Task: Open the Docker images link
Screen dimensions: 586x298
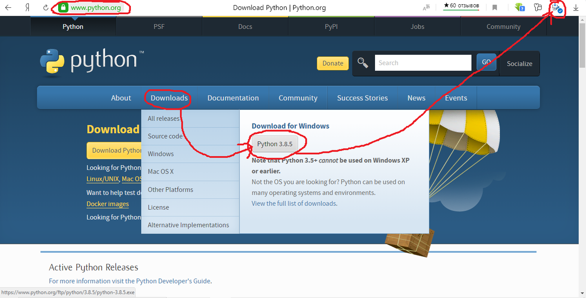Action: pyautogui.click(x=107, y=204)
